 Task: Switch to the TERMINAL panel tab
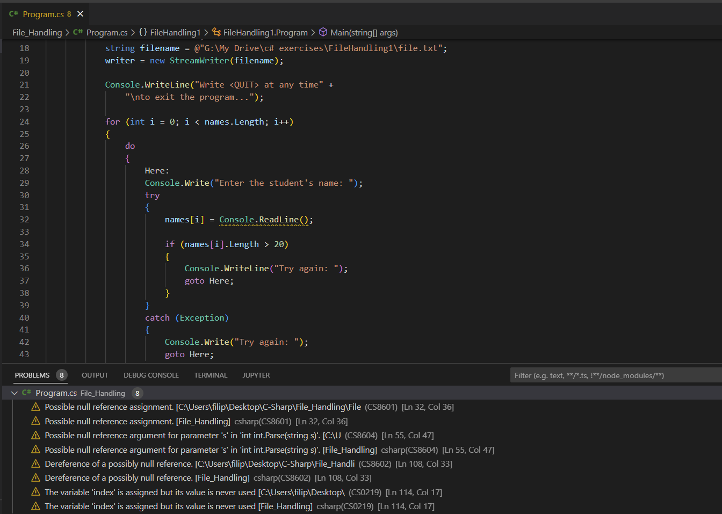click(211, 375)
